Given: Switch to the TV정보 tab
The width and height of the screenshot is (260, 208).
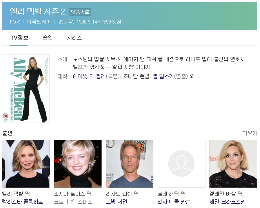Looking at the screenshot, I should (x=19, y=38).
